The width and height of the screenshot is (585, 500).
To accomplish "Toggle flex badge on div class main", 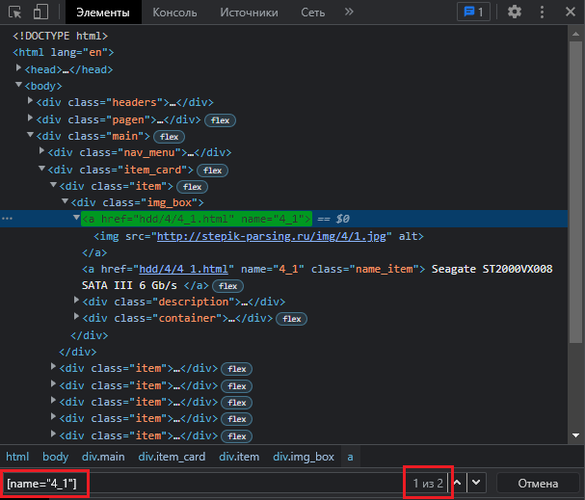I will (x=170, y=137).
